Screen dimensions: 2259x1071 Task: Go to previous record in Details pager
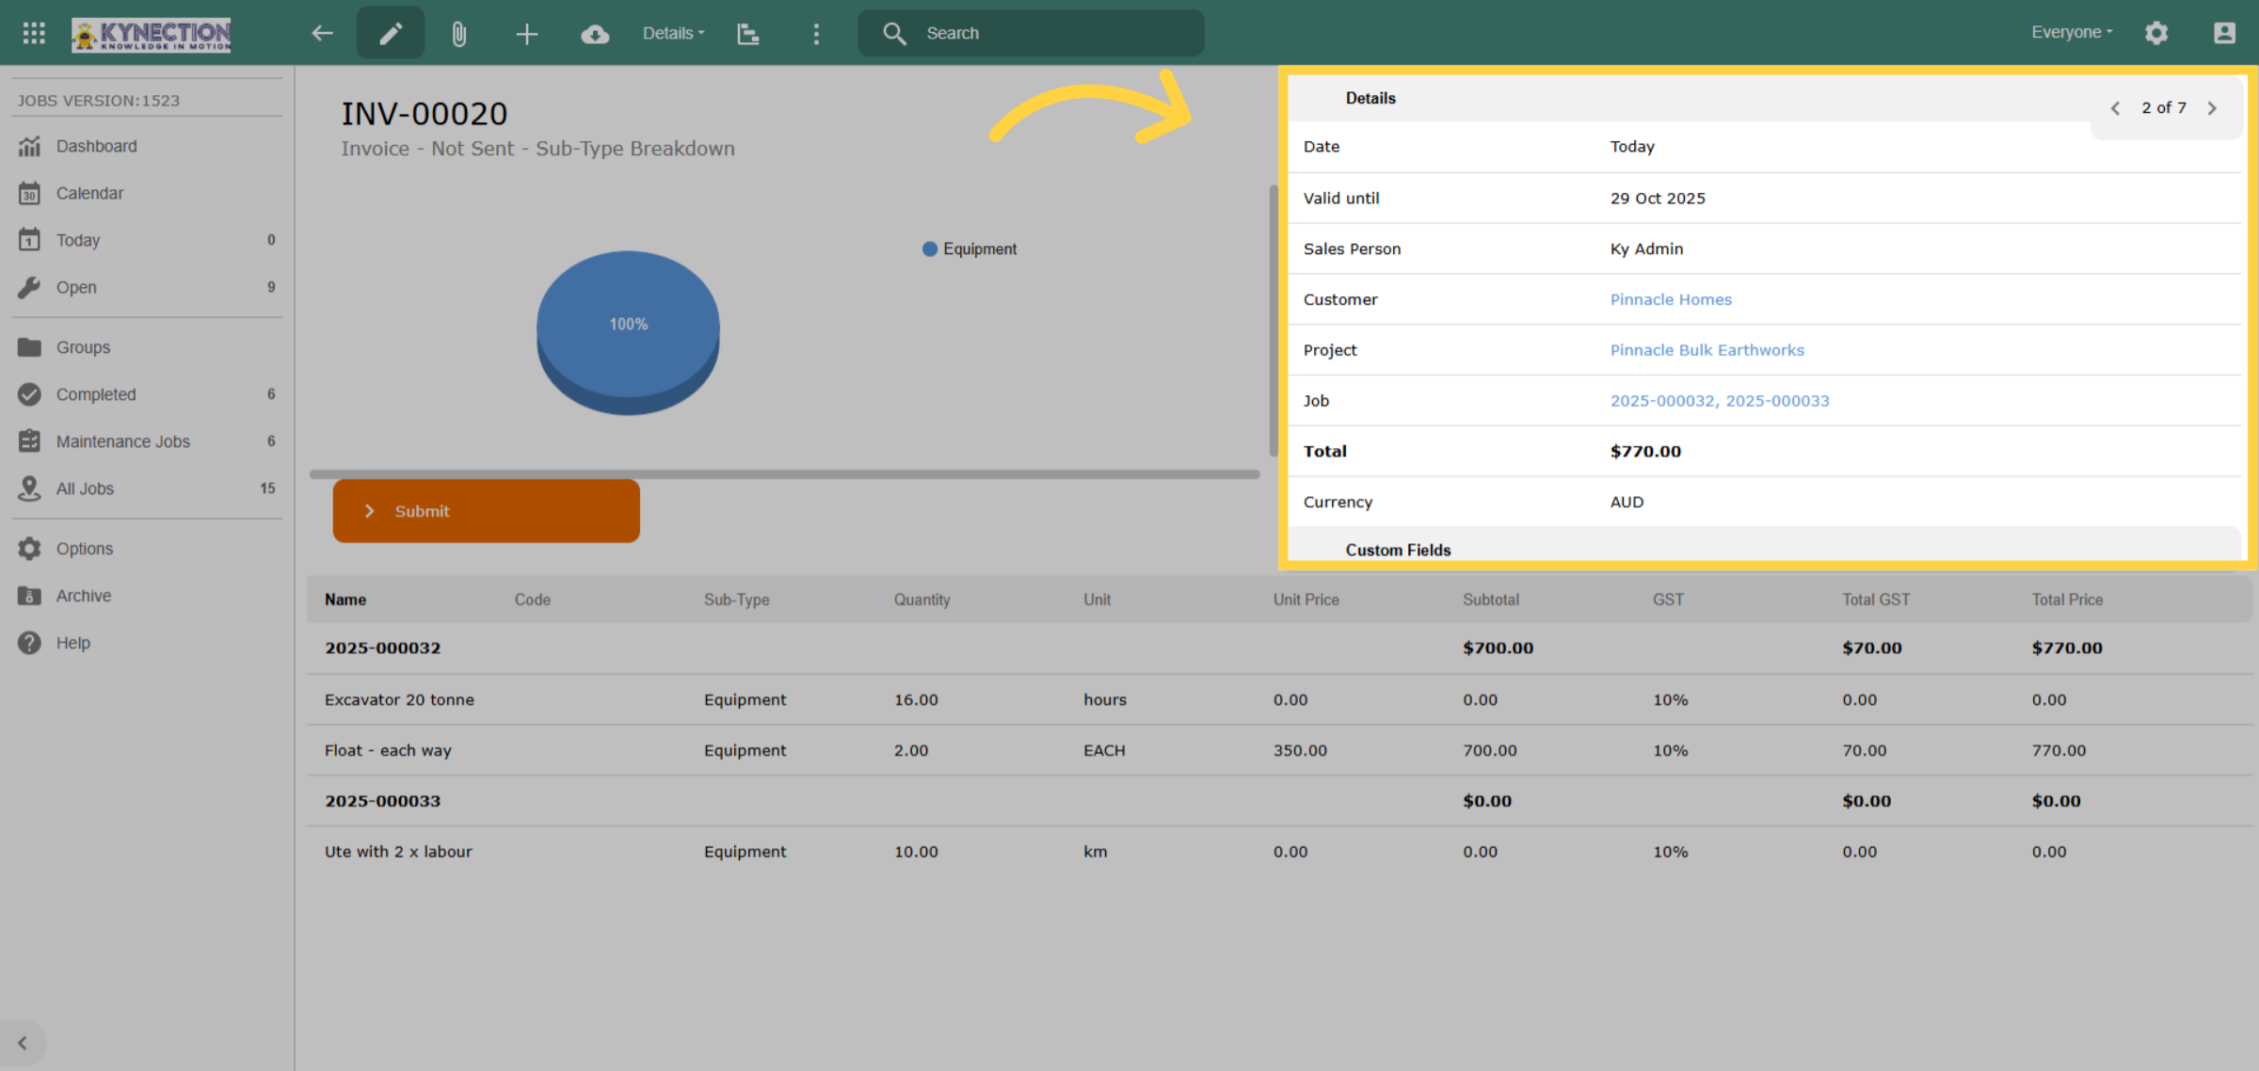pos(2115,108)
